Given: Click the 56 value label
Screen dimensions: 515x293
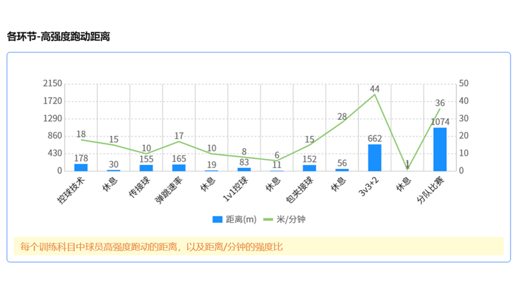Looking at the screenshot, I should [x=342, y=164].
